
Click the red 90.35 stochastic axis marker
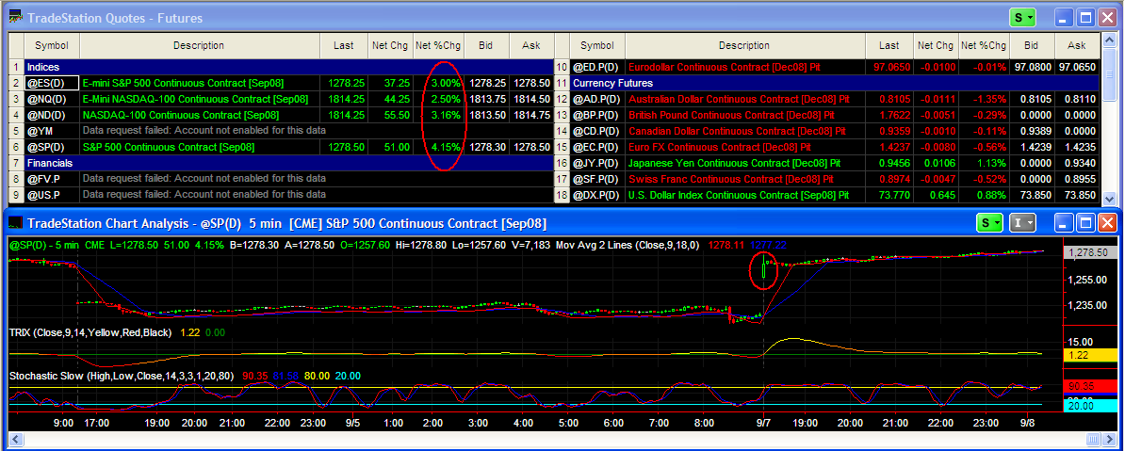1089,386
